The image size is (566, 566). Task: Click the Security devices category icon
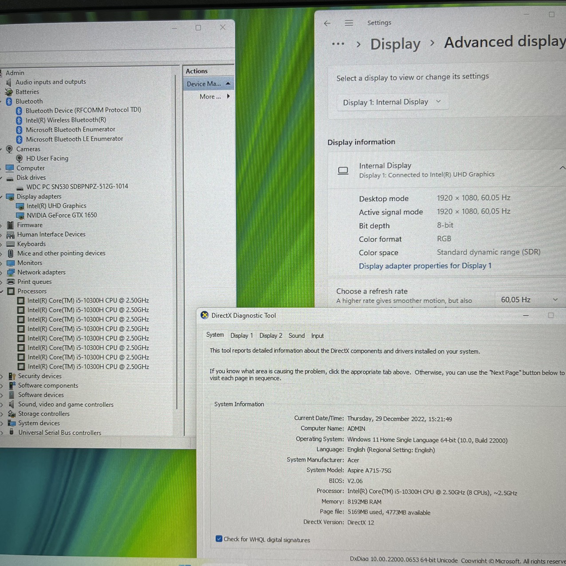click(x=12, y=376)
